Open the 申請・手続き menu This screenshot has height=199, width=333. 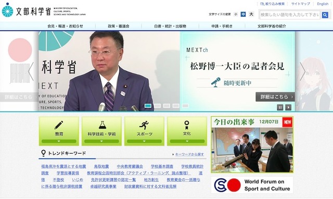[x=222, y=26]
